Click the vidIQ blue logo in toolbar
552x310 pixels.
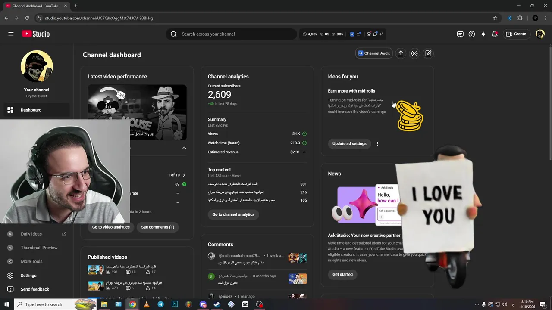352,34
